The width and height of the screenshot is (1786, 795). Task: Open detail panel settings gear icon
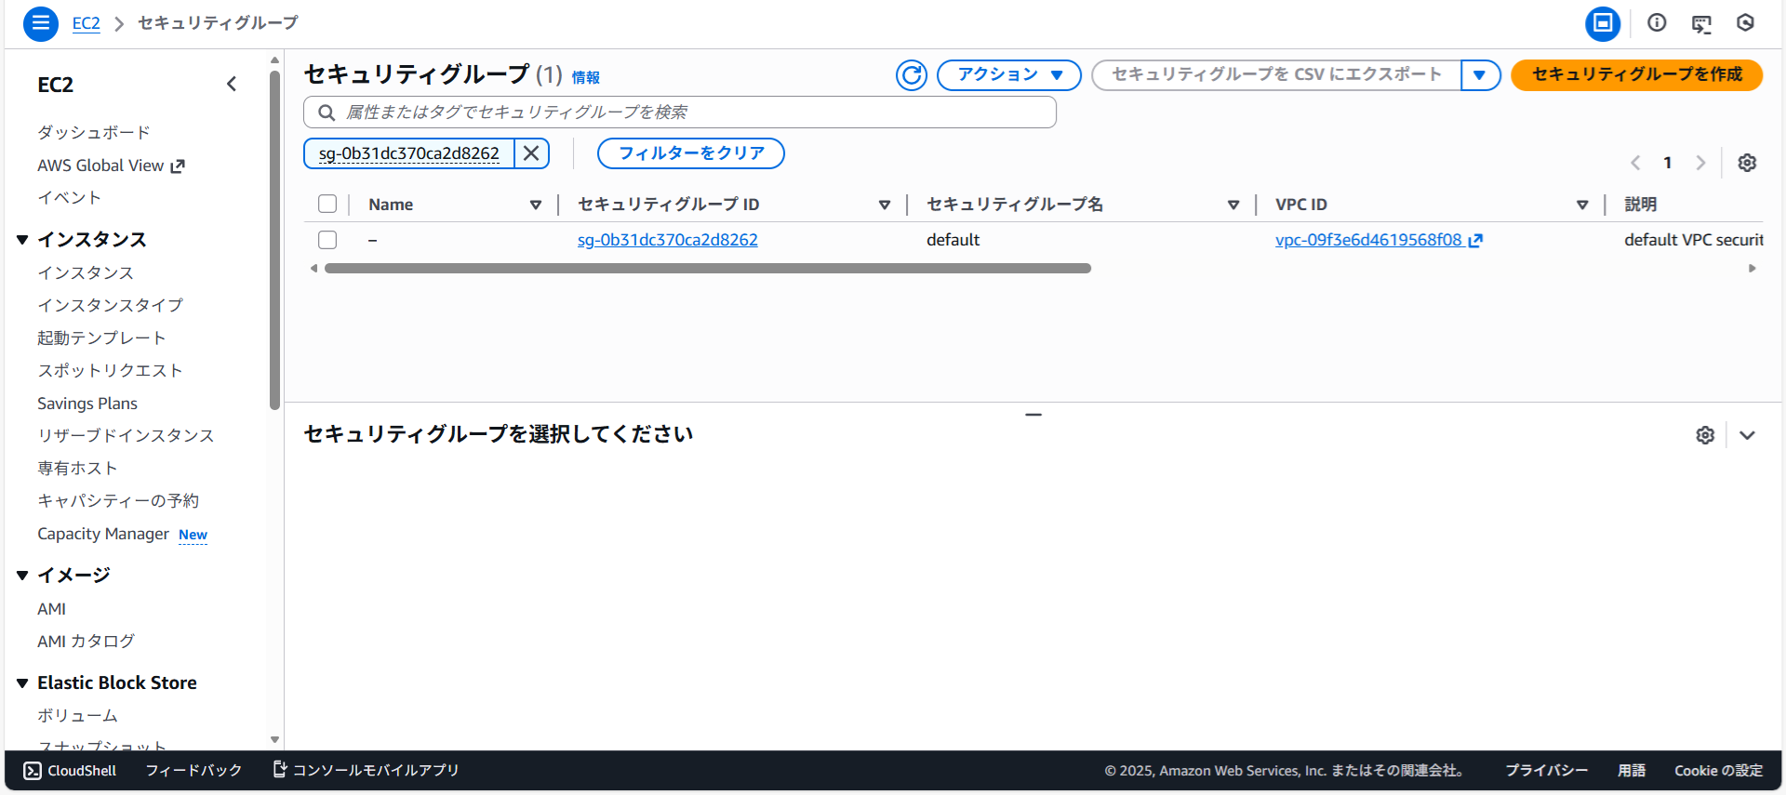(1704, 435)
